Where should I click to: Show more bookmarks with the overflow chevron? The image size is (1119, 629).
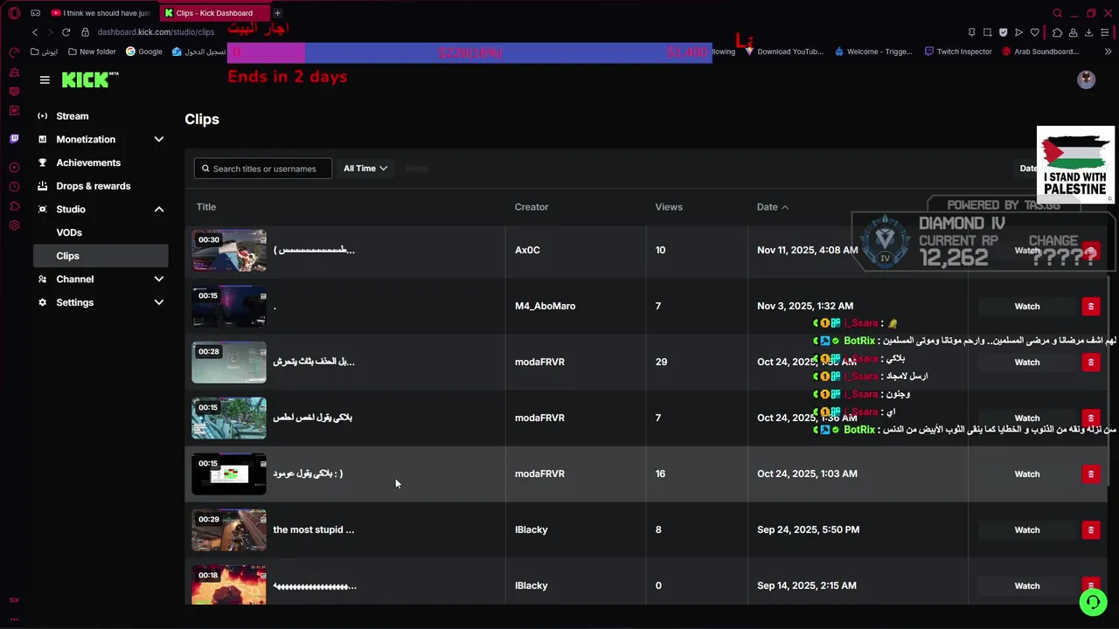(x=1109, y=52)
